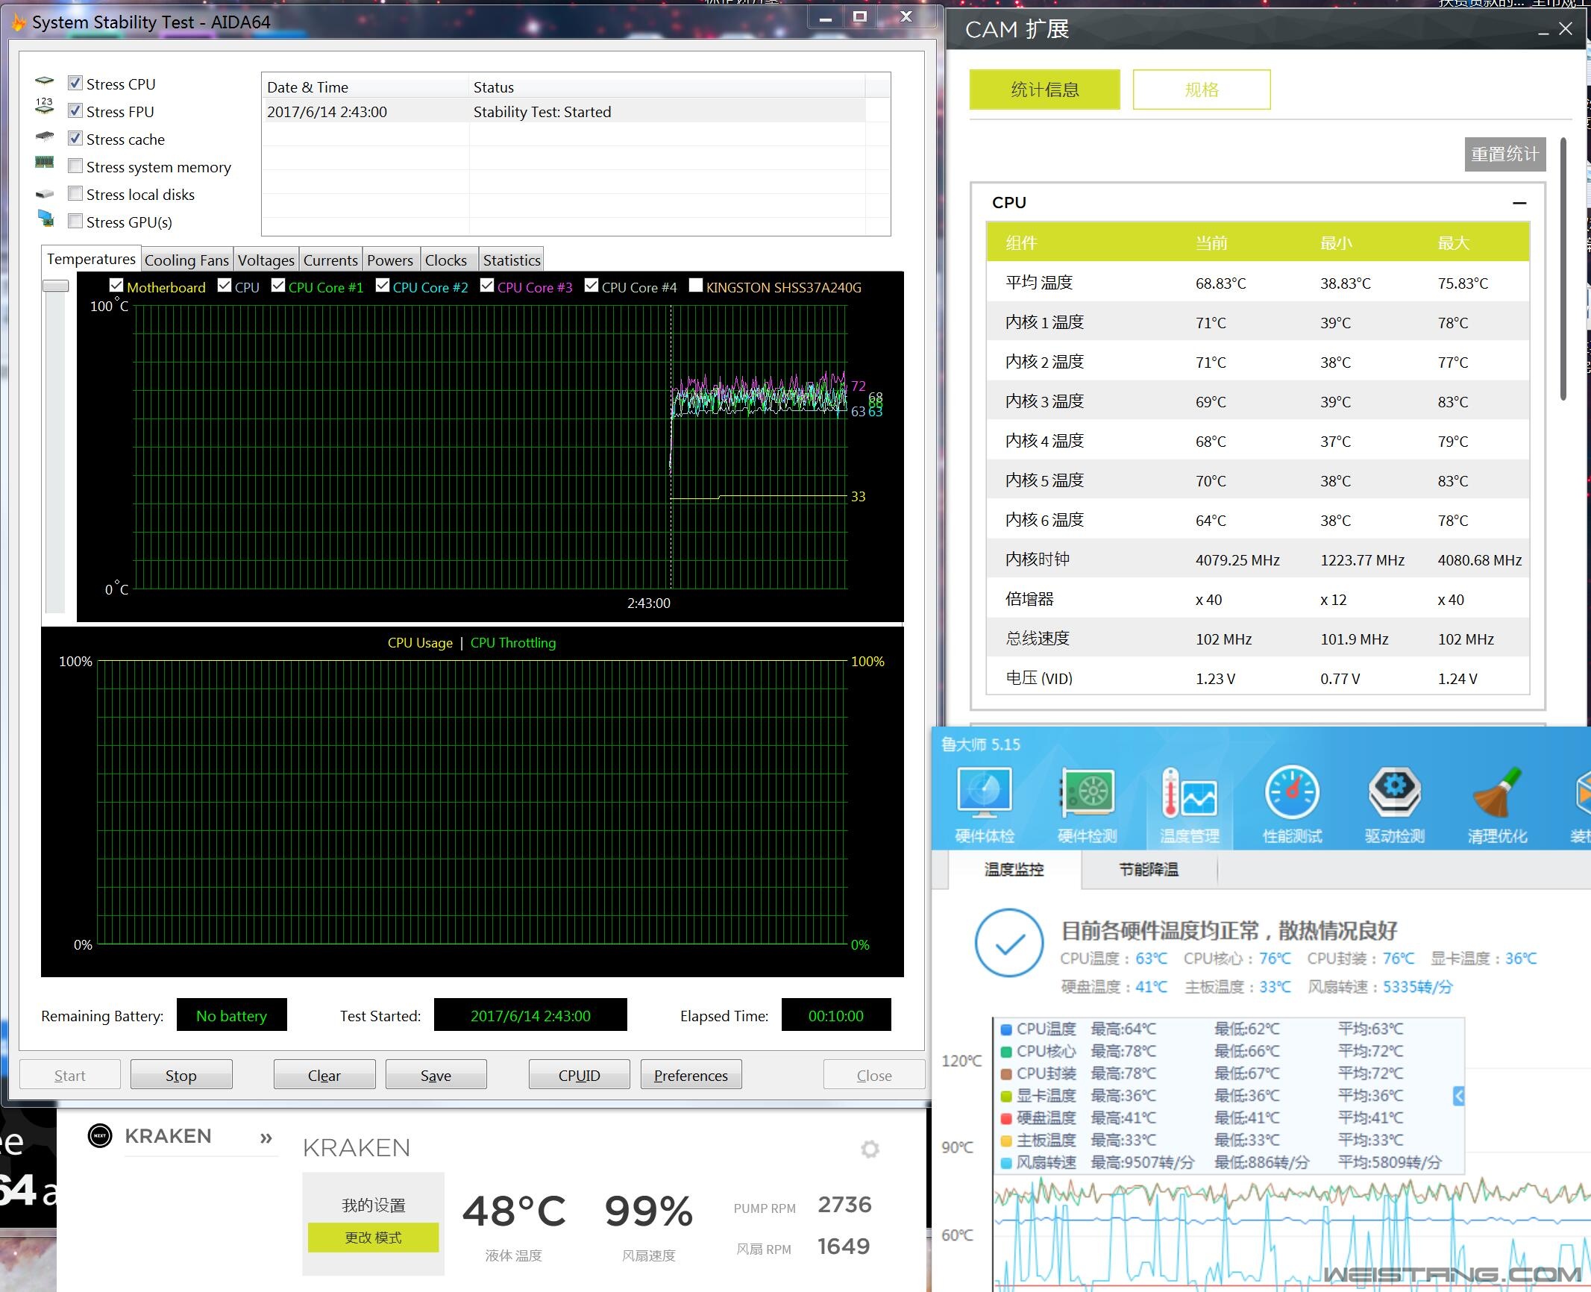Stop the stability test
The height and width of the screenshot is (1292, 1591).
point(181,1074)
